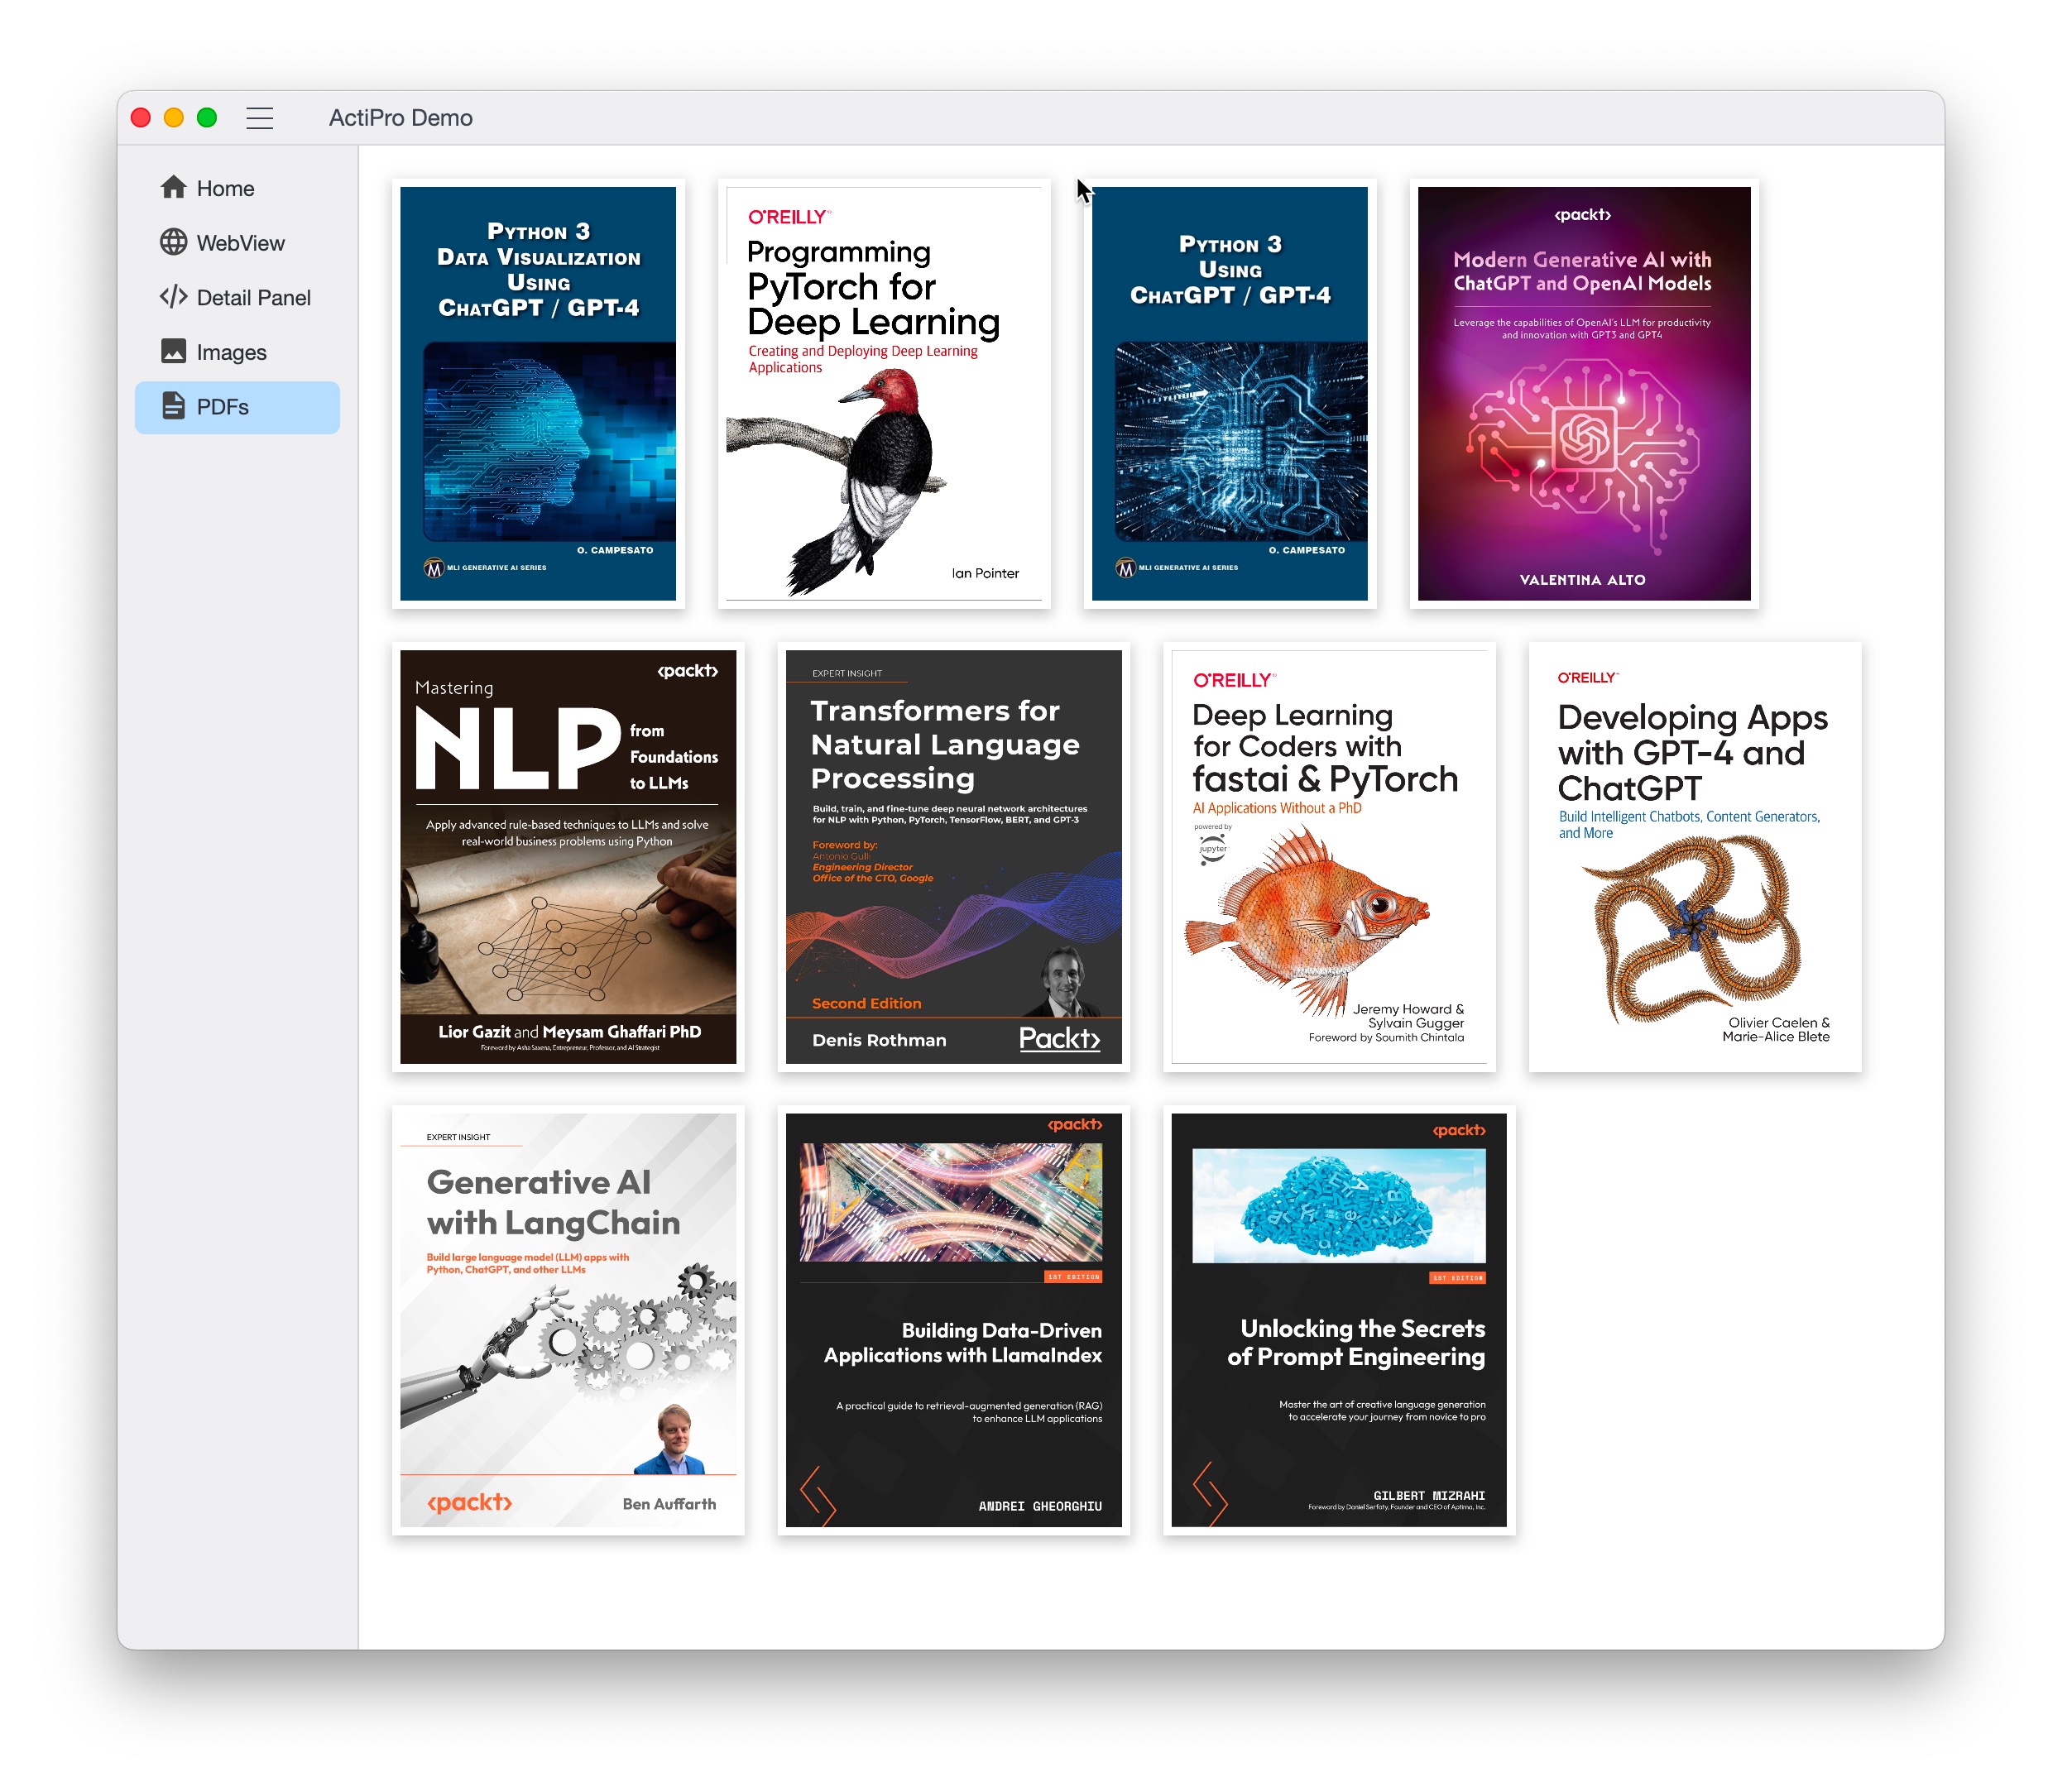The height and width of the screenshot is (1777, 2072).
Task: Select the PDFs sidebar item
Action: [238, 407]
